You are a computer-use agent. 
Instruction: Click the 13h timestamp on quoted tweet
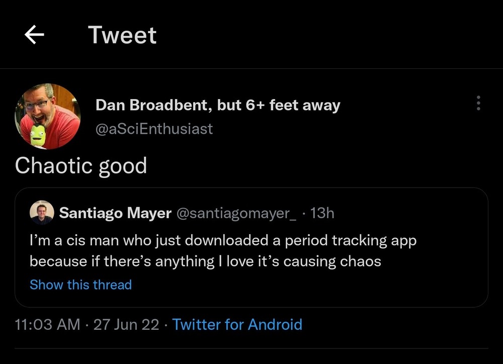[322, 213]
